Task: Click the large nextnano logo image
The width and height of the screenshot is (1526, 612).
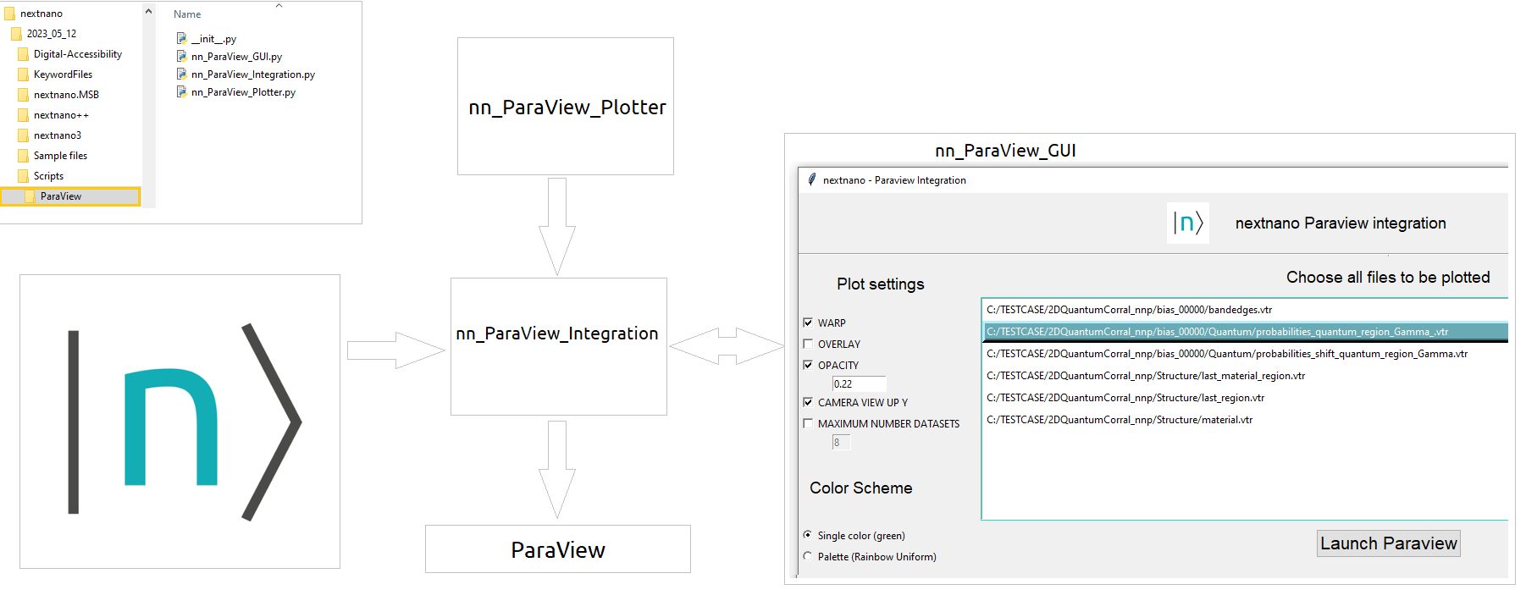Action: (x=180, y=422)
